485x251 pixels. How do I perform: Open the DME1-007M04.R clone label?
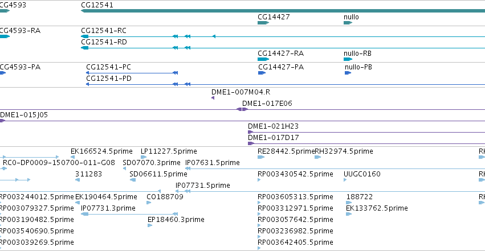pyautogui.click(x=241, y=92)
